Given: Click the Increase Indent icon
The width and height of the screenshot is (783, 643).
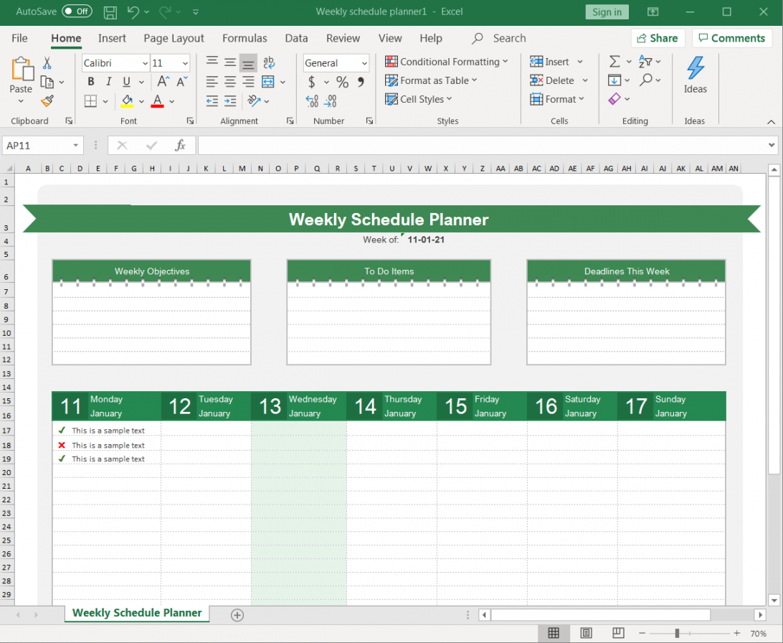Looking at the screenshot, I should click(230, 101).
